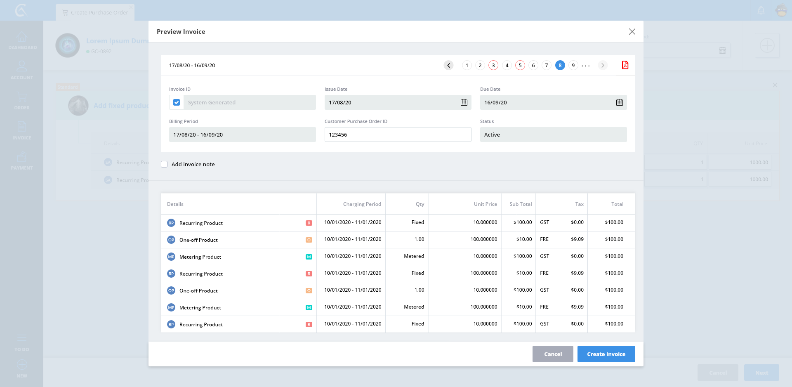Cancel the invoice preview
The height and width of the screenshot is (387, 792).
coord(553,354)
